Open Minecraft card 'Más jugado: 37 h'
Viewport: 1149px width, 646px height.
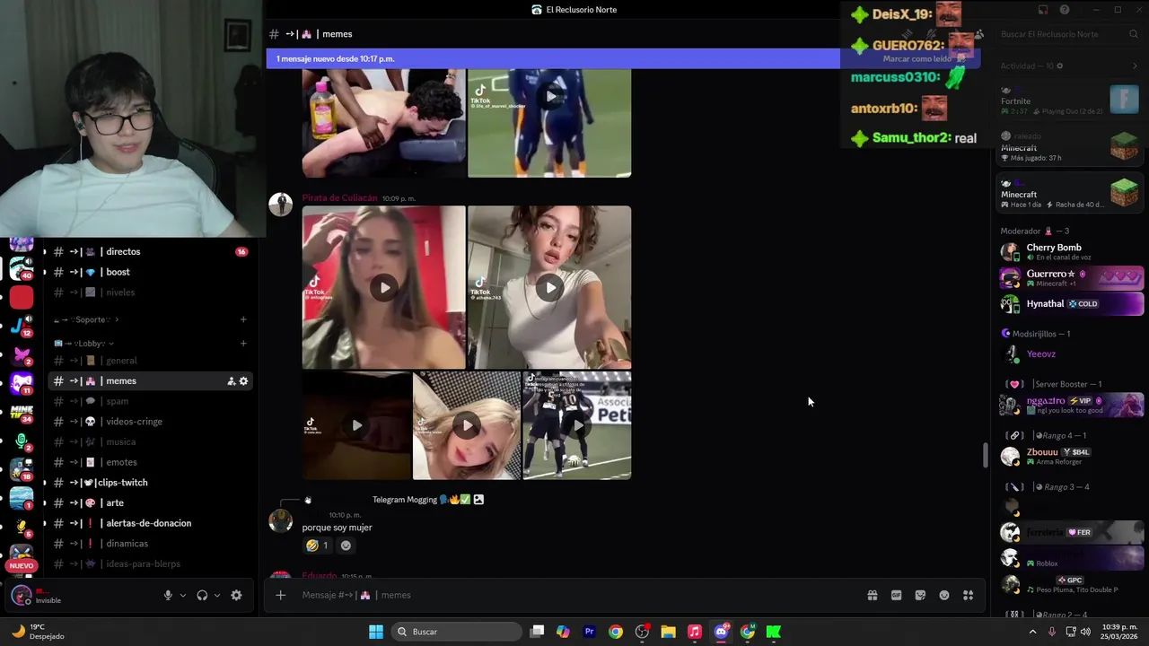(1070, 146)
